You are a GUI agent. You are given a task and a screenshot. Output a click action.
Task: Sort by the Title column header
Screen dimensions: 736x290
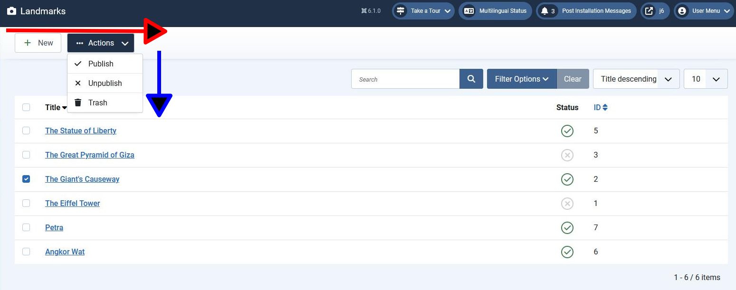pos(56,107)
